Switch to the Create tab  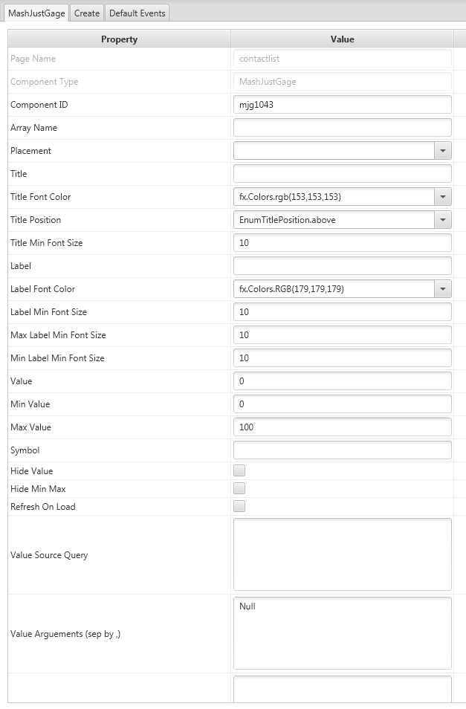click(x=87, y=13)
